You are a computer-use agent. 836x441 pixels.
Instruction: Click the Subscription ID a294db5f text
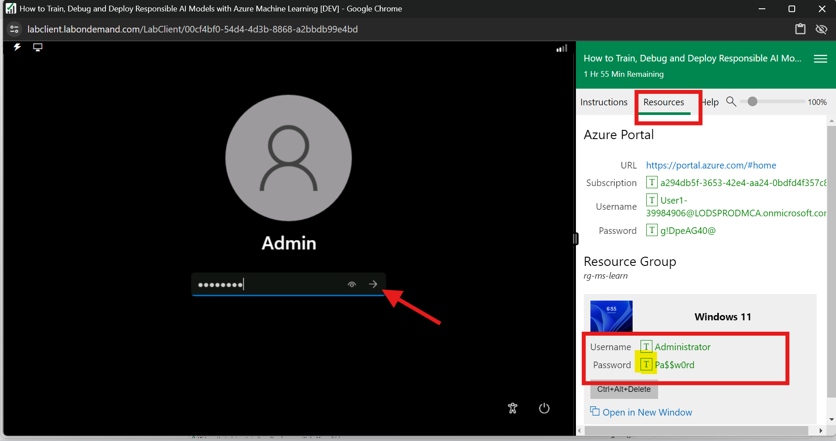coord(743,183)
